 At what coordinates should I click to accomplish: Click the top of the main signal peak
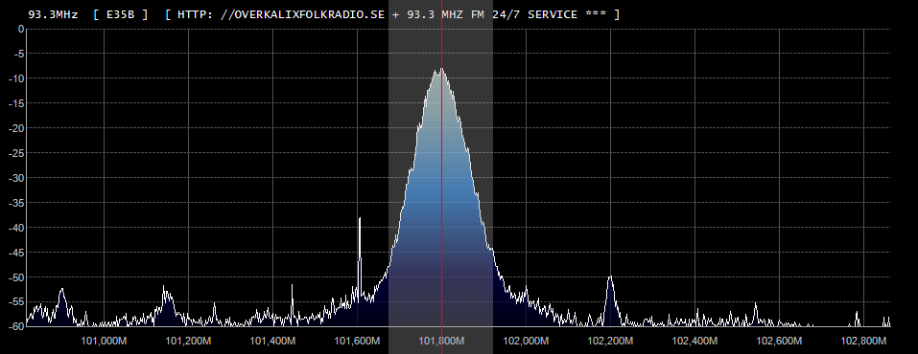tap(441, 69)
